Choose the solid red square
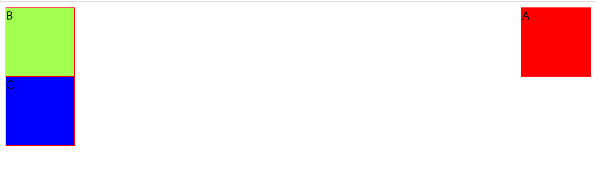This screenshot has height=170, width=596. click(x=556, y=42)
